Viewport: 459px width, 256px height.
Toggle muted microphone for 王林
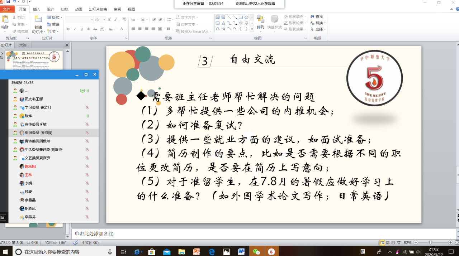pyautogui.click(x=87, y=175)
